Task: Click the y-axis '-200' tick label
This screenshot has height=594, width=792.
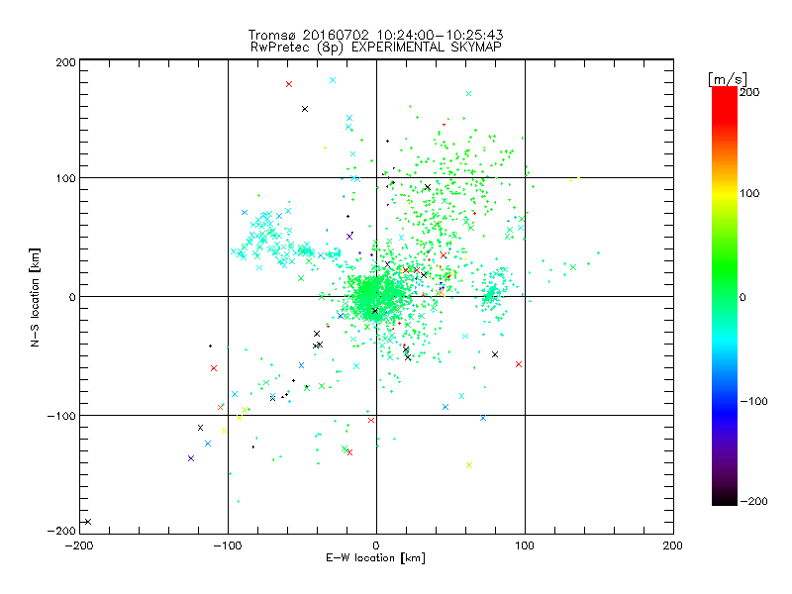Action: (x=61, y=531)
